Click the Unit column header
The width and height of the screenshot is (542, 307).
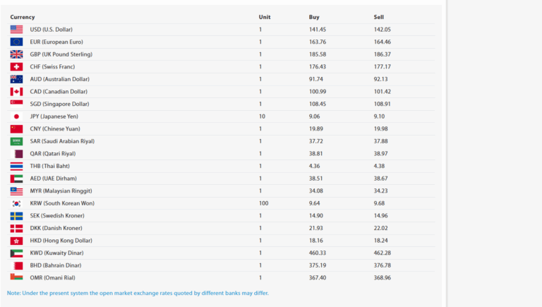pyautogui.click(x=265, y=17)
